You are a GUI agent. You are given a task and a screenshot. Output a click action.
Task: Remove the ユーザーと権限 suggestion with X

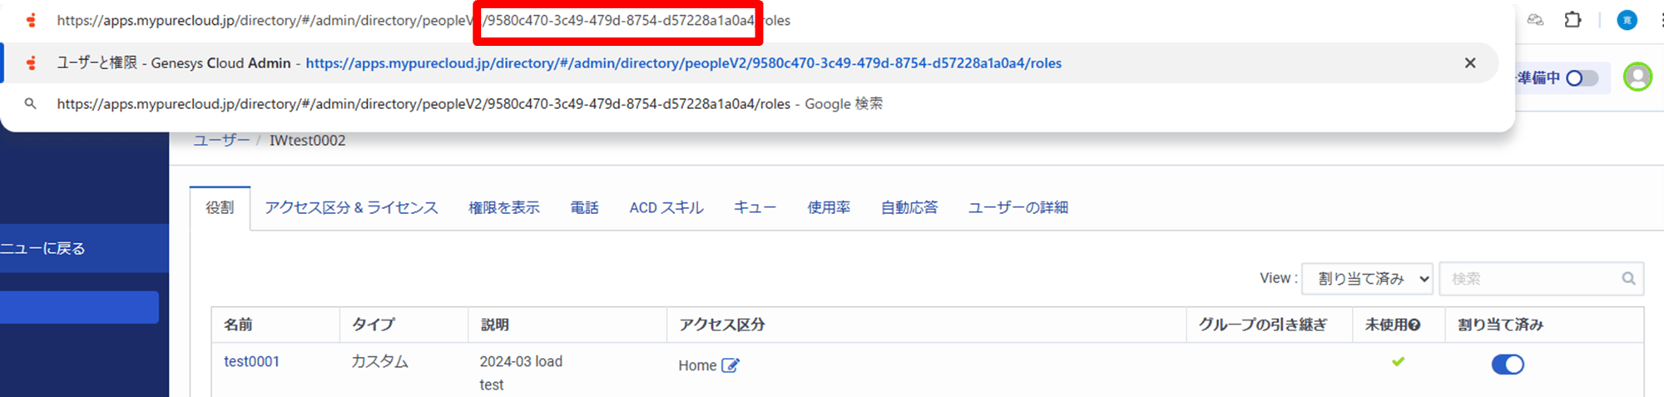click(x=1470, y=62)
